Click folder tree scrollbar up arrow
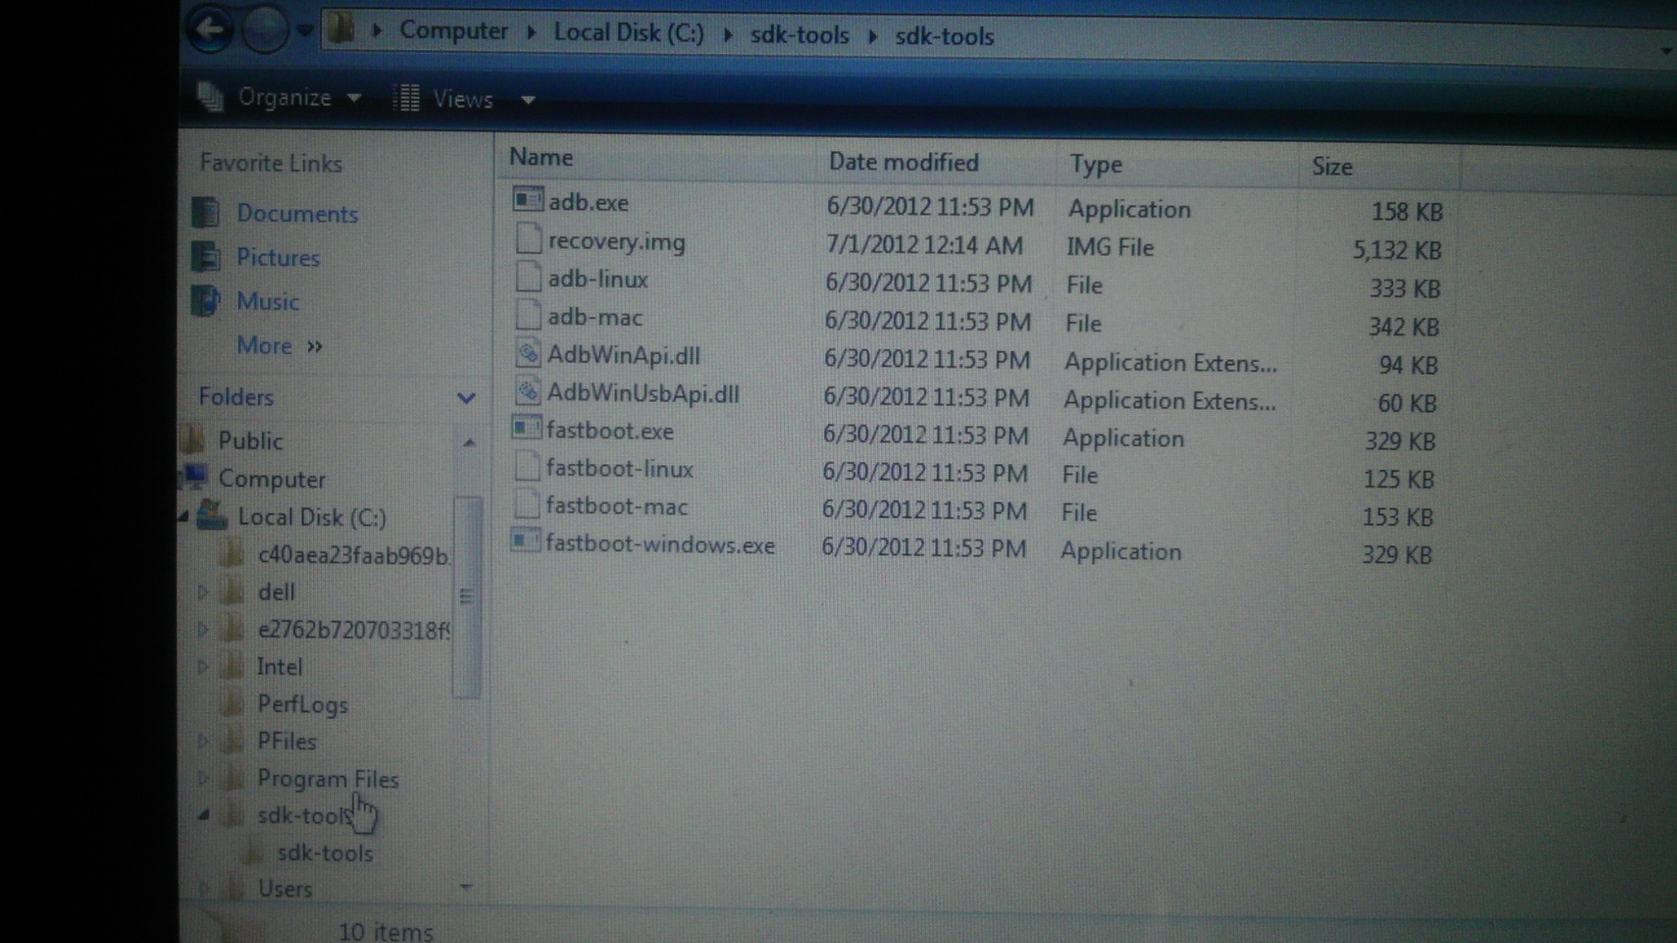This screenshot has width=1677, height=943. coord(468,443)
